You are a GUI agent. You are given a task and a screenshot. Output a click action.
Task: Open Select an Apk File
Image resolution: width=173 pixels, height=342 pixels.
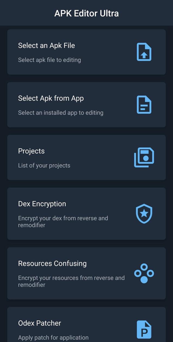tap(86, 52)
